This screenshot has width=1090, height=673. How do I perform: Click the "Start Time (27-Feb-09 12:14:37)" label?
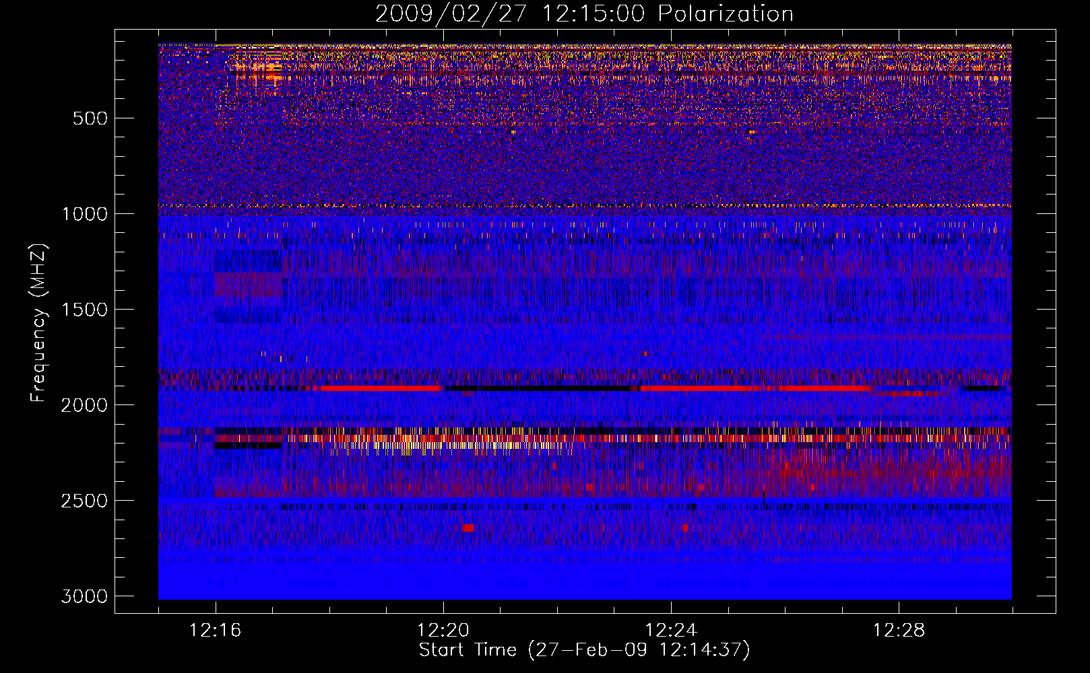tap(584, 650)
